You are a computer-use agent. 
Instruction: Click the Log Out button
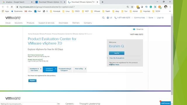pyautogui.click(x=117, y=53)
